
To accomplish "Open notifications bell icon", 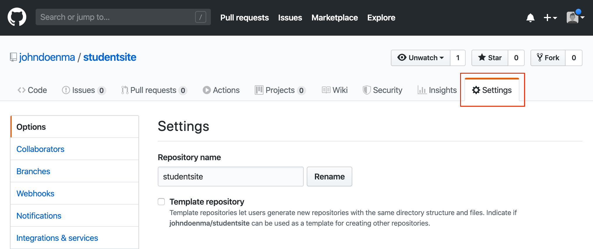I will [x=530, y=18].
